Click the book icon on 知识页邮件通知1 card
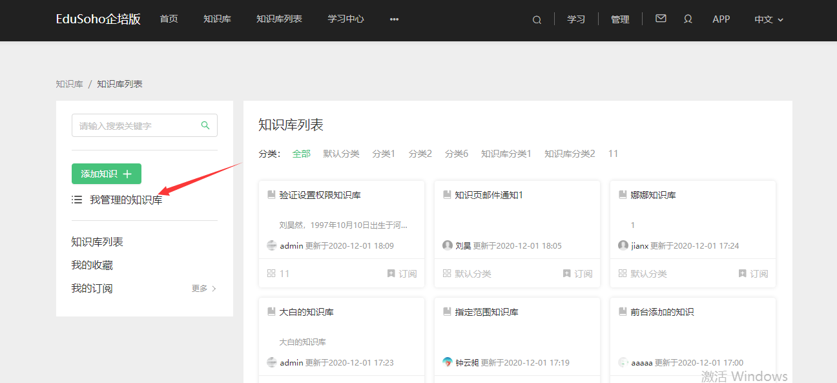Image resolution: width=837 pixels, height=383 pixels. 447,194
